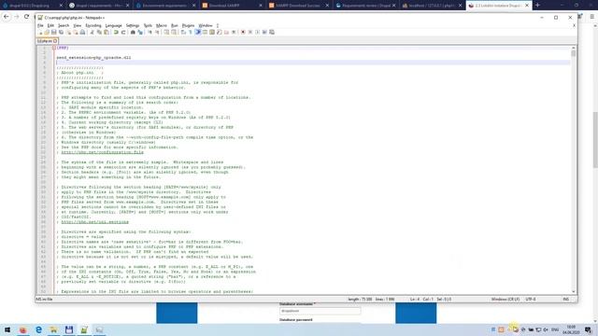The width and height of the screenshot is (598, 336).
Task: Undo the last edit via toolbar
Action: coord(116,33)
